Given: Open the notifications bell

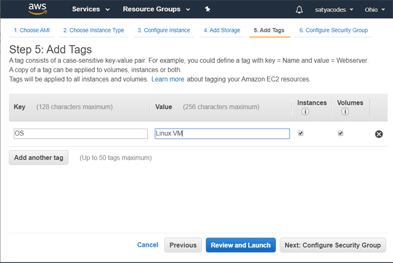Looking at the screenshot, I should point(299,10).
